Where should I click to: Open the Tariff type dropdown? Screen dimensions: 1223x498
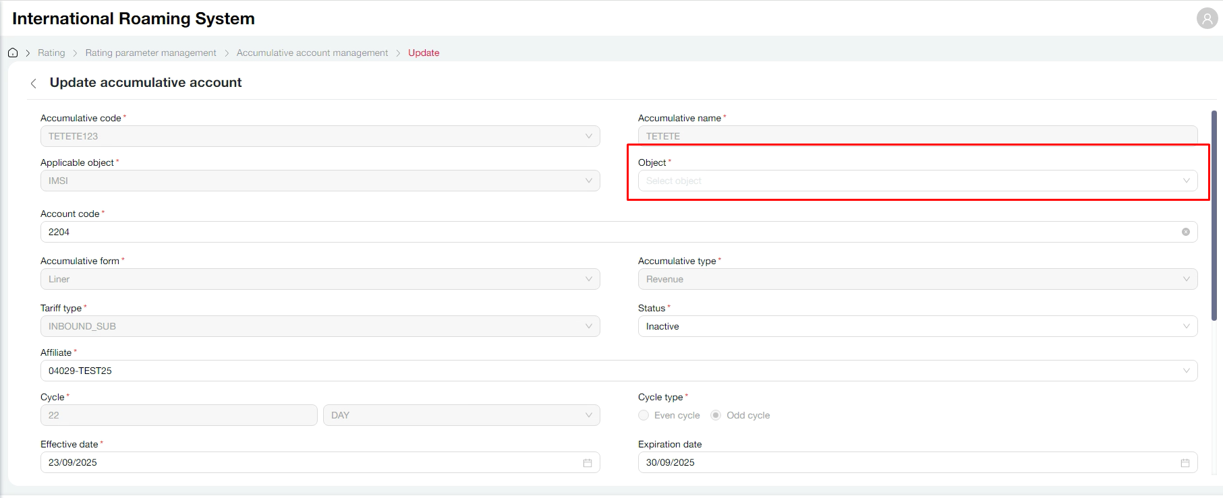pyautogui.click(x=320, y=326)
